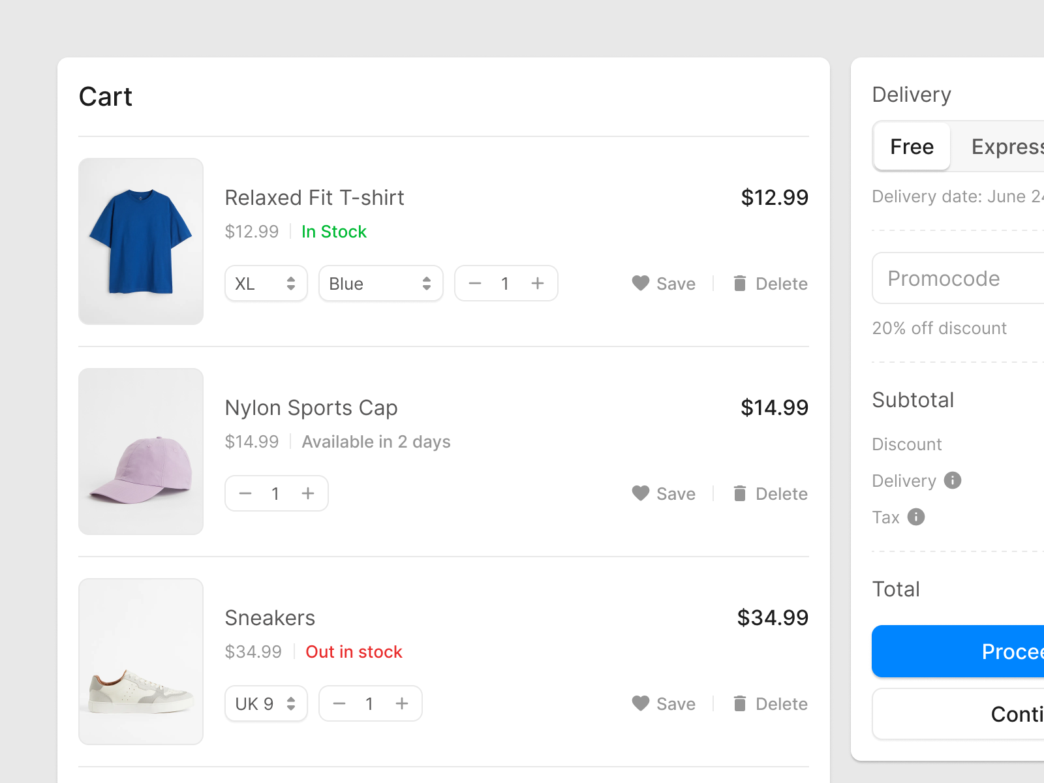
Task: Delete the Sneakers using the trash icon
Action: click(739, 703)
